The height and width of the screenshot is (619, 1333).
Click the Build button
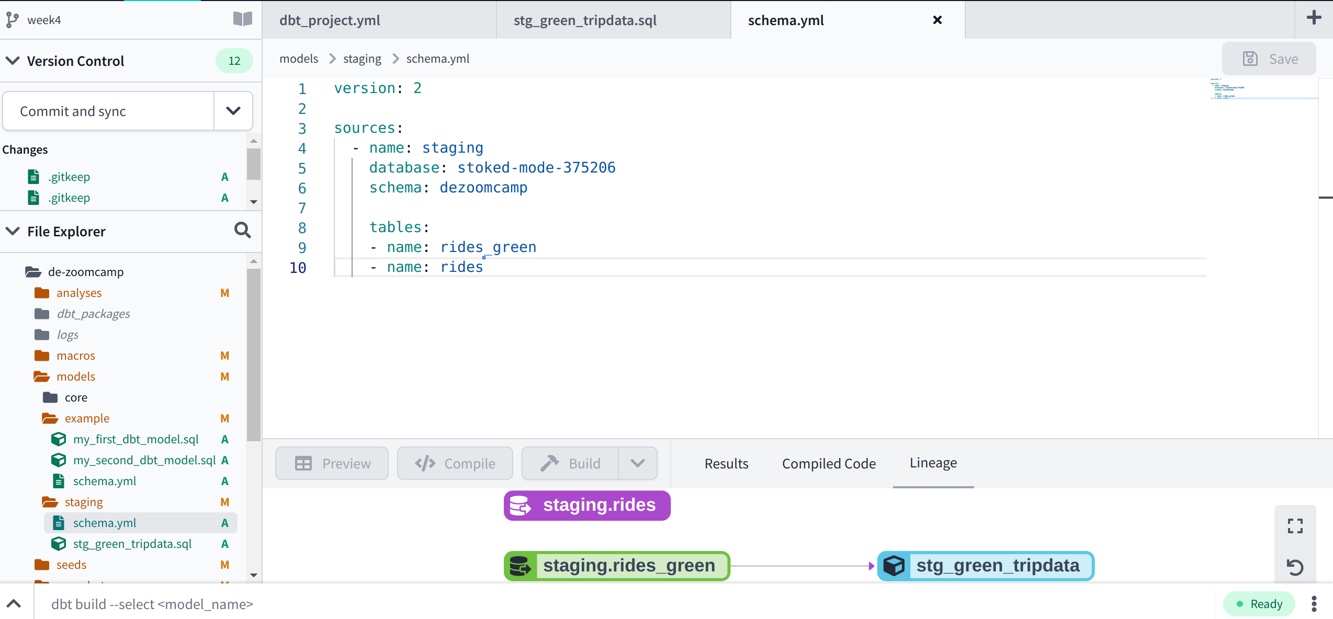(x=570, y=463)
